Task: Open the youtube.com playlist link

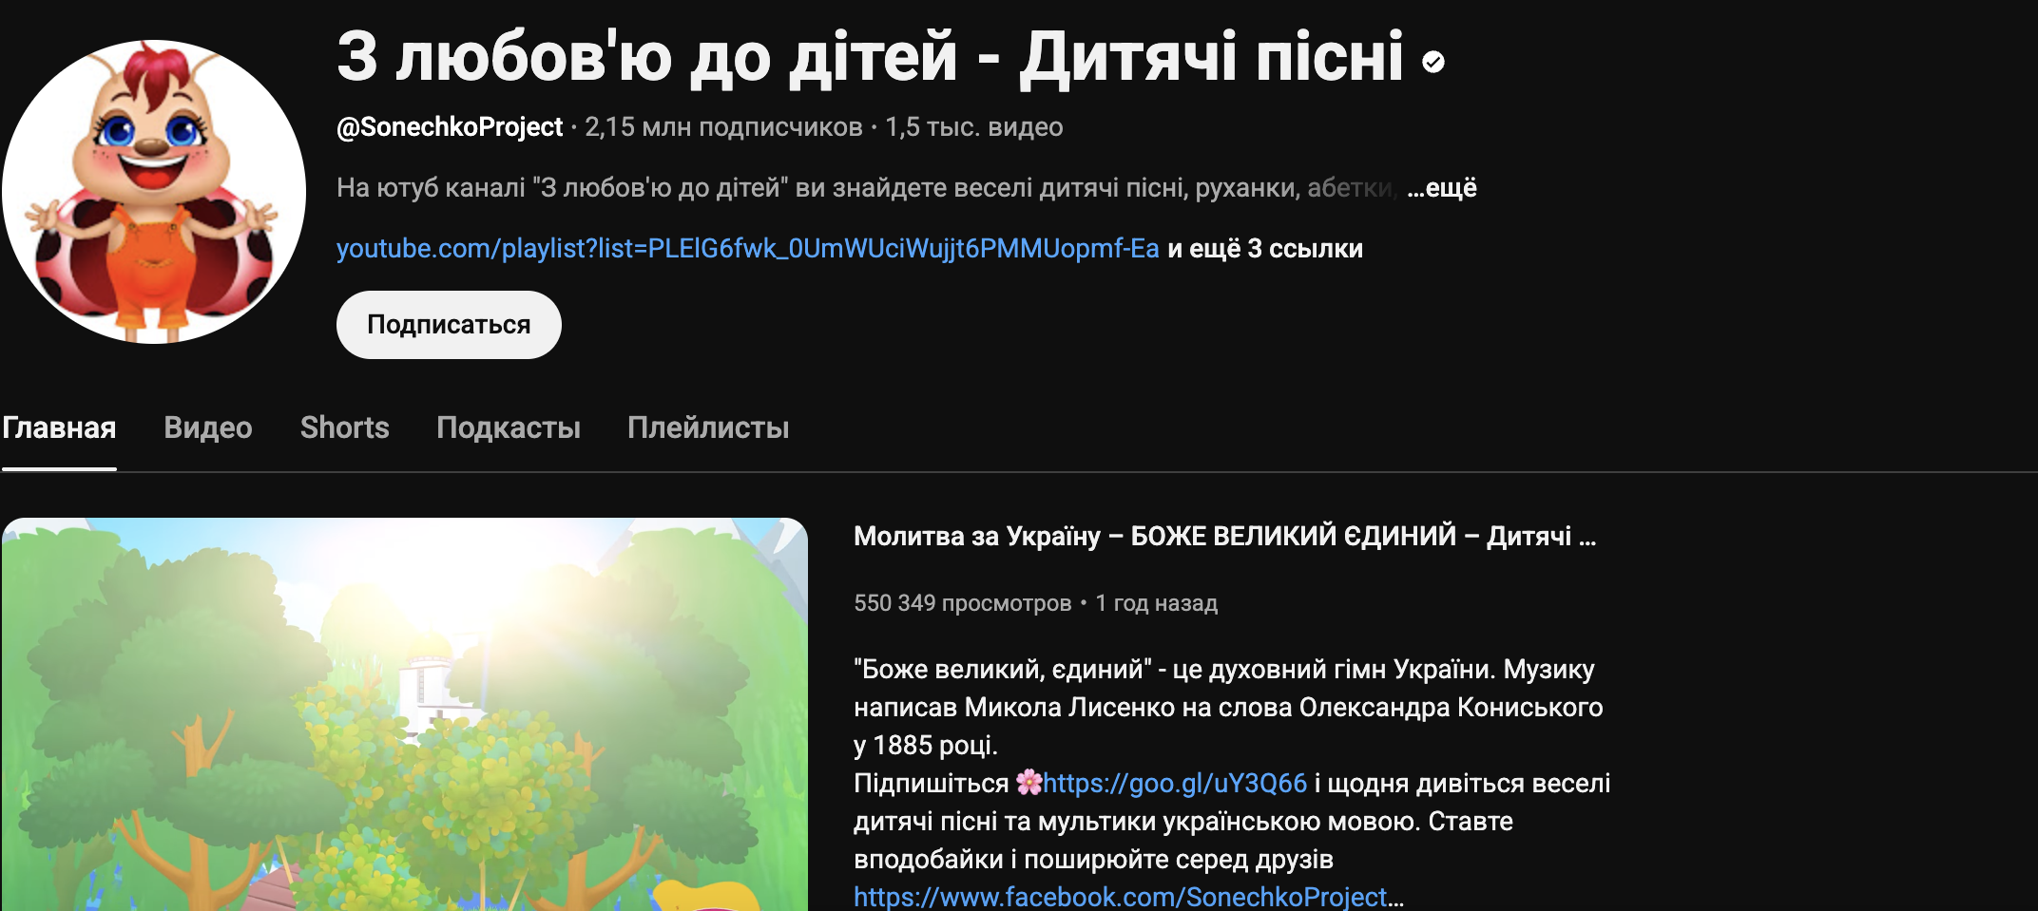Action: click(x=748, y=249)
